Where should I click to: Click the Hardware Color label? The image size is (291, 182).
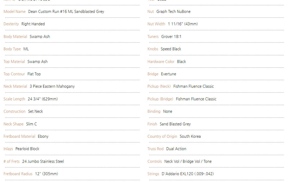click(161, 62)
